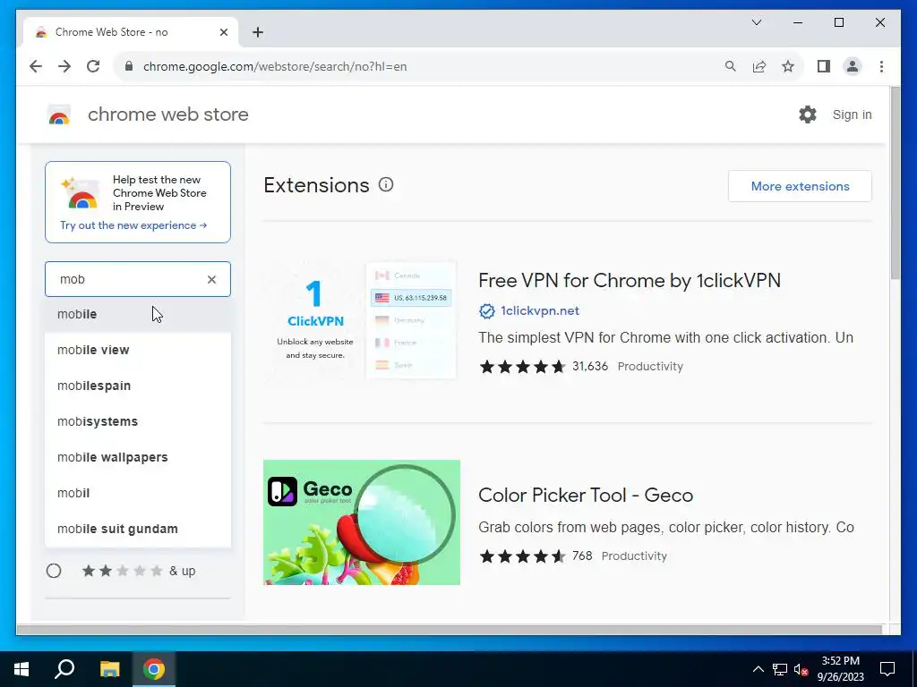Show hidden system tray icons
This screenshot has height=687, width=917.
[x=758, y=669]
